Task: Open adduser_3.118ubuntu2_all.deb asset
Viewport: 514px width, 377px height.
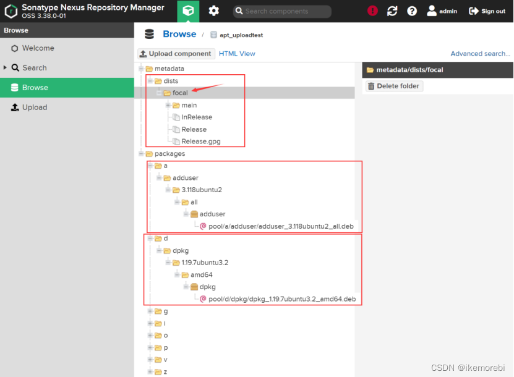Action: pos(281,226)
